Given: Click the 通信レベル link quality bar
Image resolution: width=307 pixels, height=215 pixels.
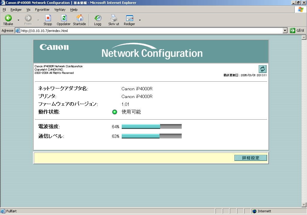Looking at the screenshot, I should [x=151, y=136].
